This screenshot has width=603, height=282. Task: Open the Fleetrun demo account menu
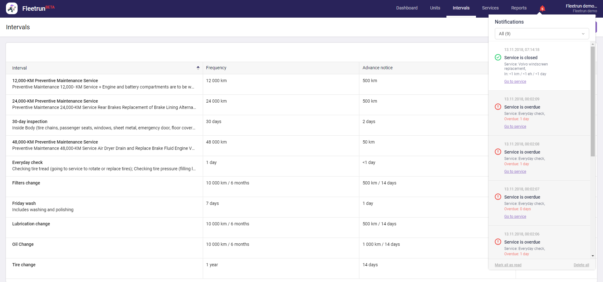click(x=581, y=8)
